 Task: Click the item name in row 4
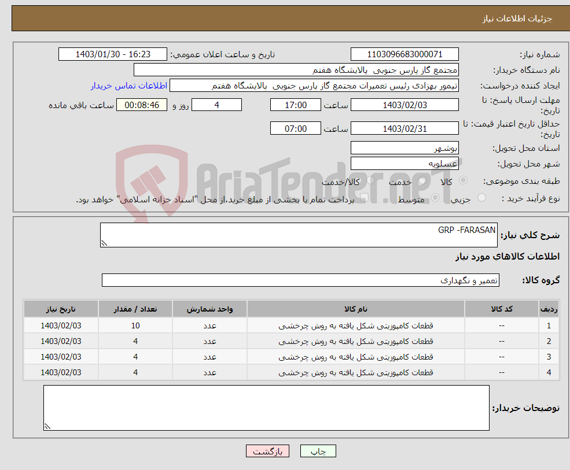[x=356, y=373]
